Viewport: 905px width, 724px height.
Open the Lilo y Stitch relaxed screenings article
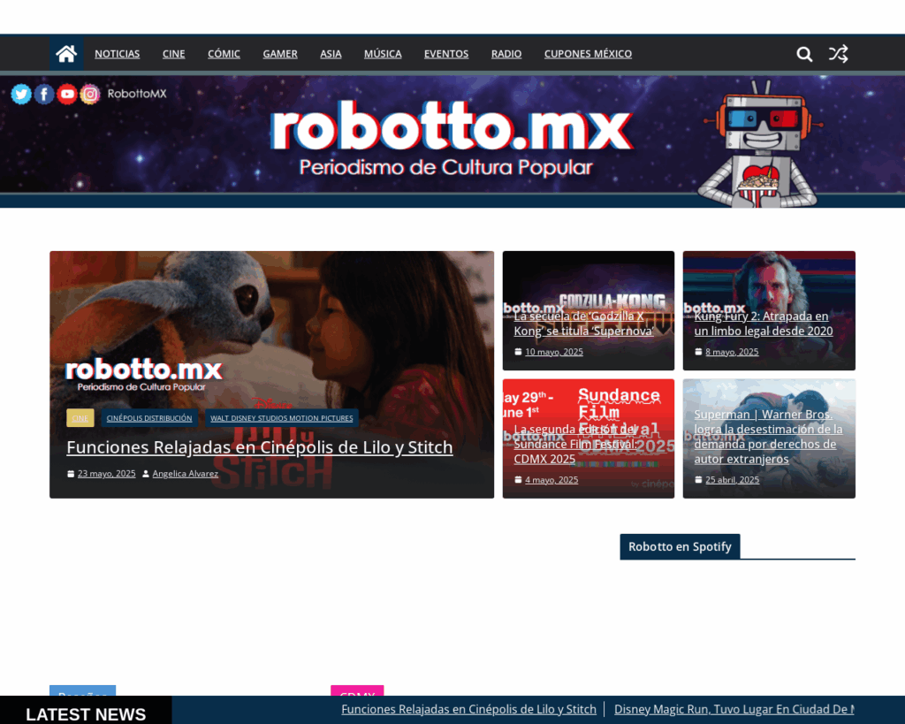260,447
